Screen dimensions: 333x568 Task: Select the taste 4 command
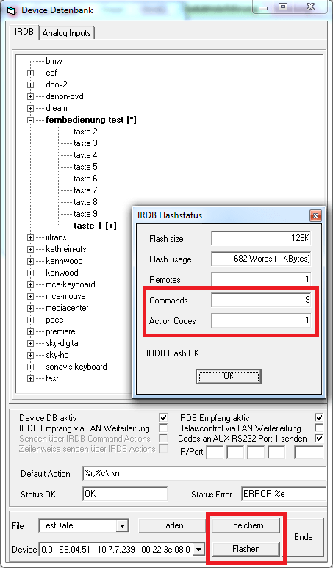(85, 155)
